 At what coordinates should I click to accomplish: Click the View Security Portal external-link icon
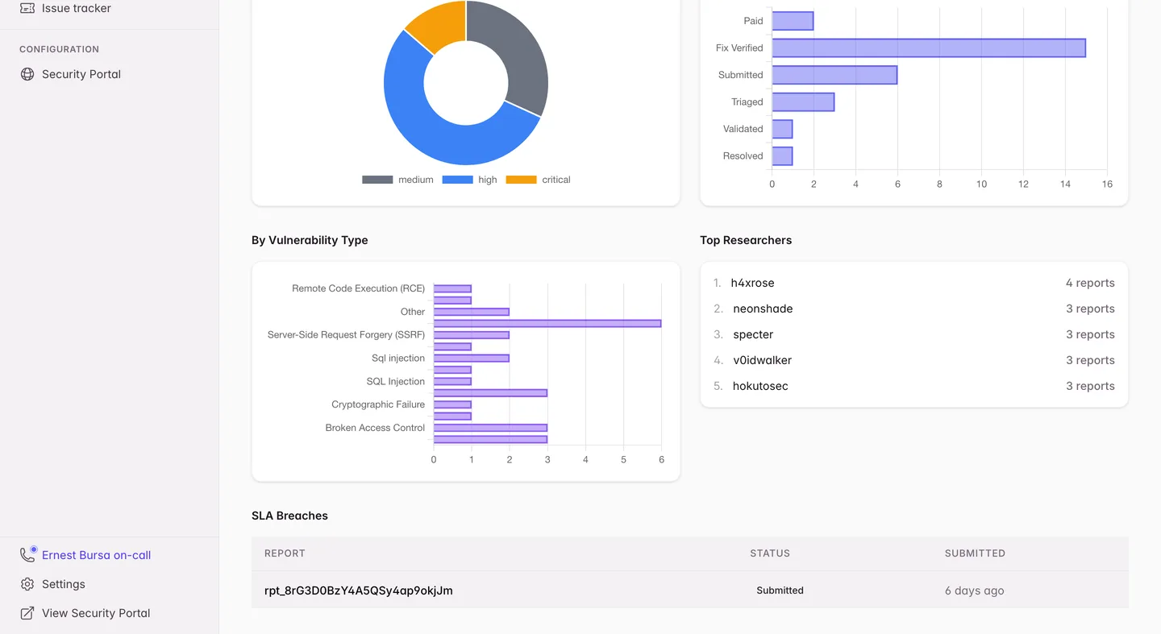27,613
